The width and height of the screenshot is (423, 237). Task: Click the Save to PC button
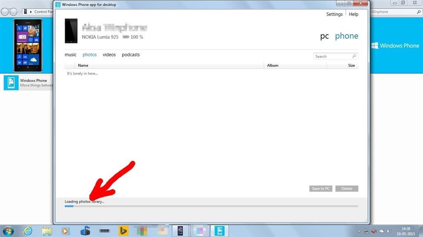click(x=321, y=188)
